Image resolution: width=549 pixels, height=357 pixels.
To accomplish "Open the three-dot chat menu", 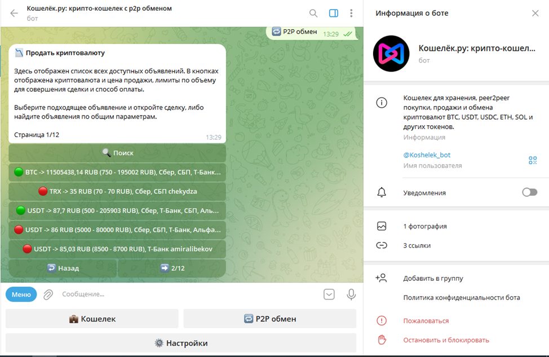I will pyautogui.click(x=351, y=14).
